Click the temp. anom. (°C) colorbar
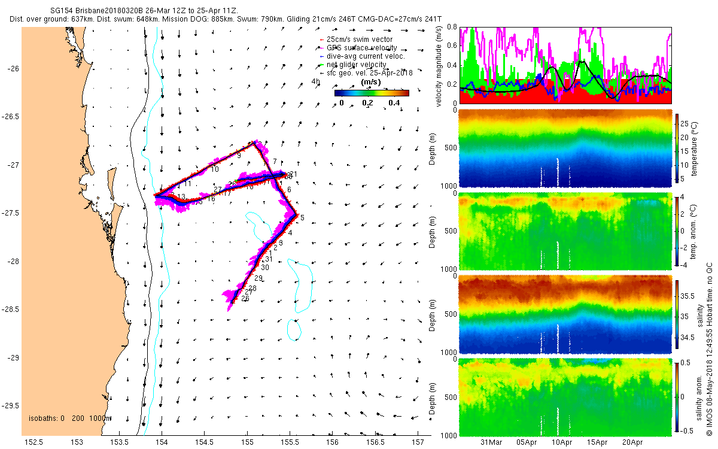 (x=677, y=230)
